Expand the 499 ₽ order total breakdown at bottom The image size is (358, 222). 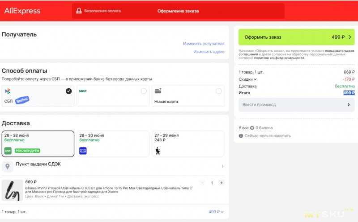[x=216, y=212]
